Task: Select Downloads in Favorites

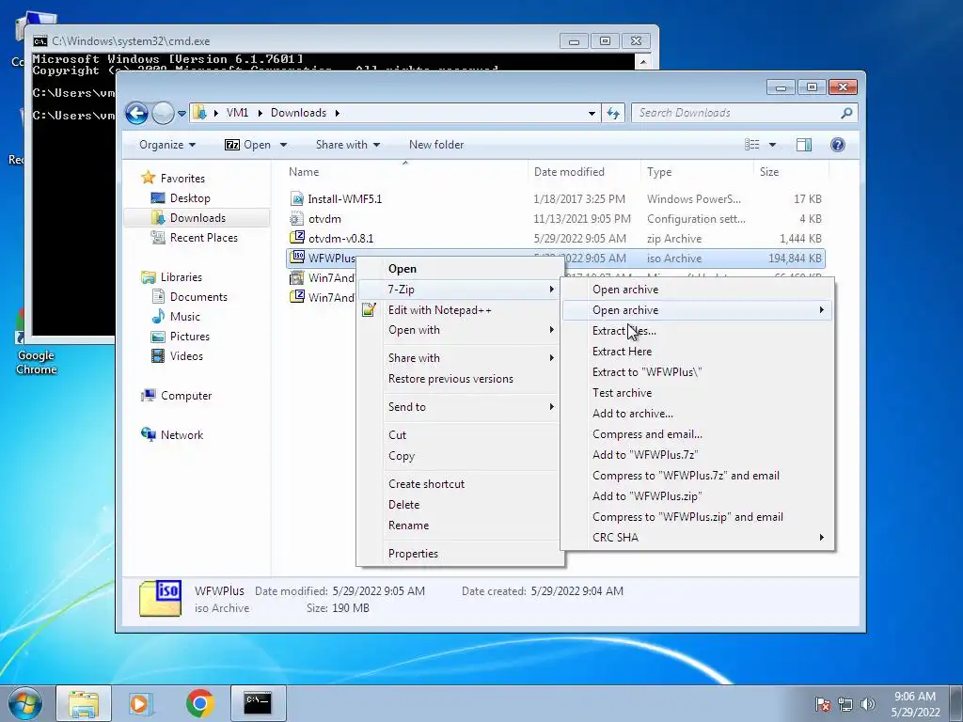Action: click(197, 218)
